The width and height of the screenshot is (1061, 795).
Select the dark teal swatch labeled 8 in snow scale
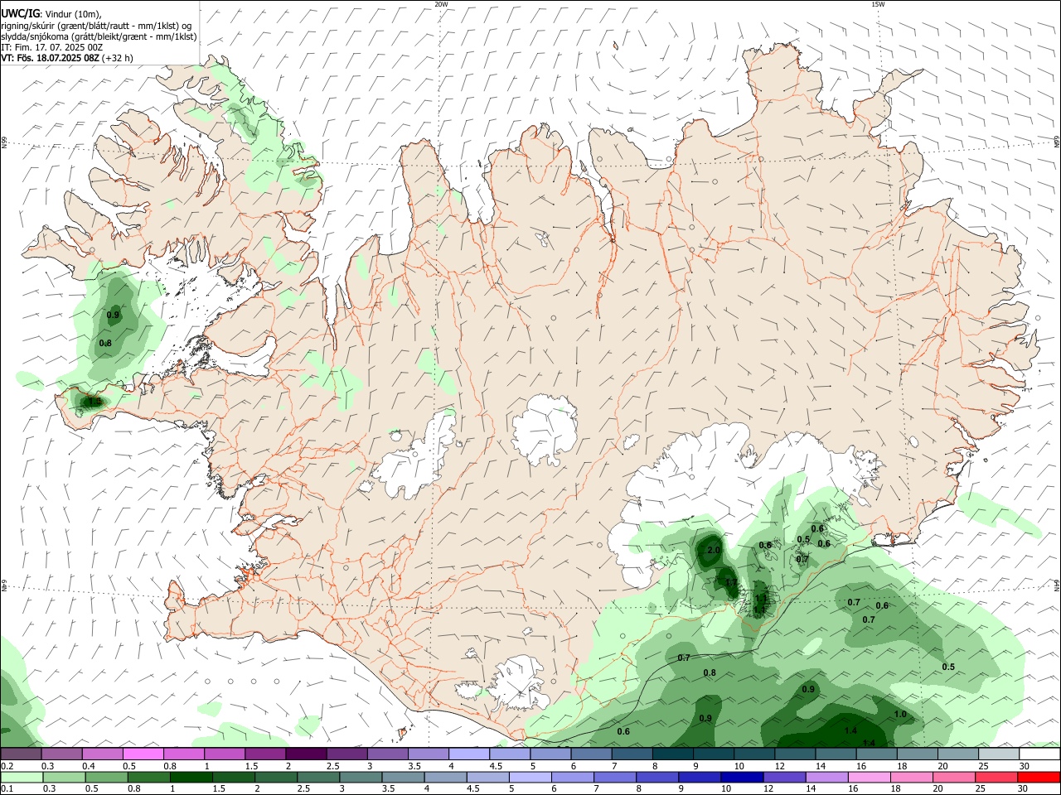click(672, 754)
